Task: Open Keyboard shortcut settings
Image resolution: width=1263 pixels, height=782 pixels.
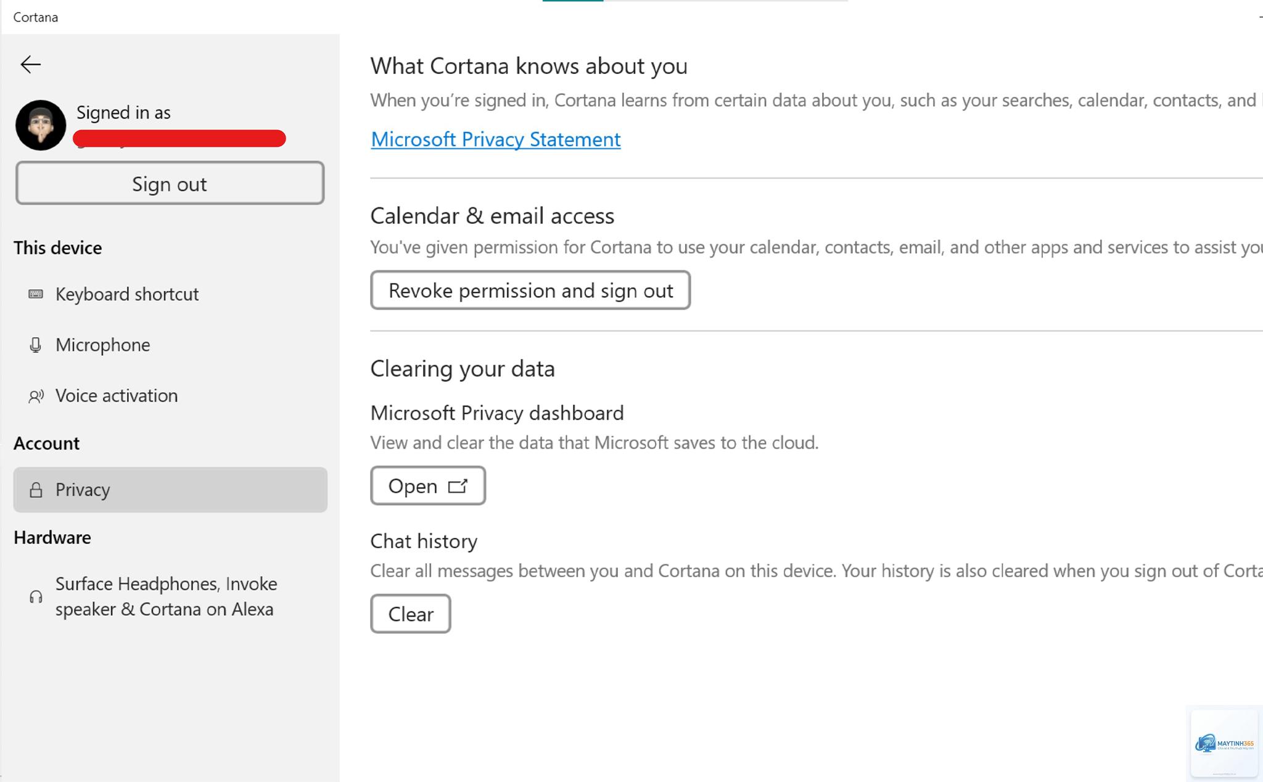Action: [170, 294]
